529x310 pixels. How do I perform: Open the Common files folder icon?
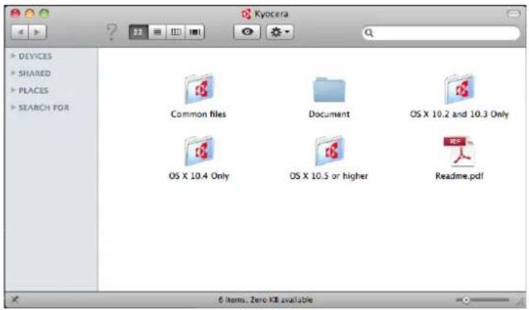[x=199, y=89]
